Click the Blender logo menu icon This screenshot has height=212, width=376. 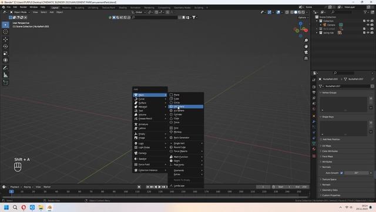pos(4,7)
